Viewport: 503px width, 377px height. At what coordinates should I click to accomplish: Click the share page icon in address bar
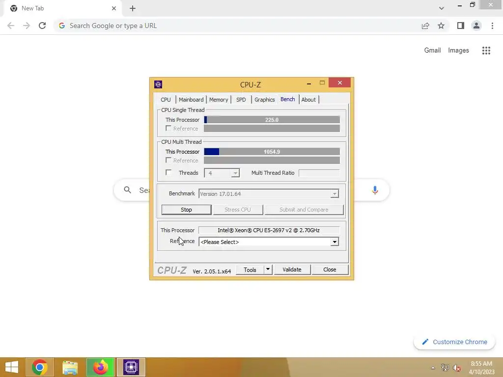coord(425,26)
